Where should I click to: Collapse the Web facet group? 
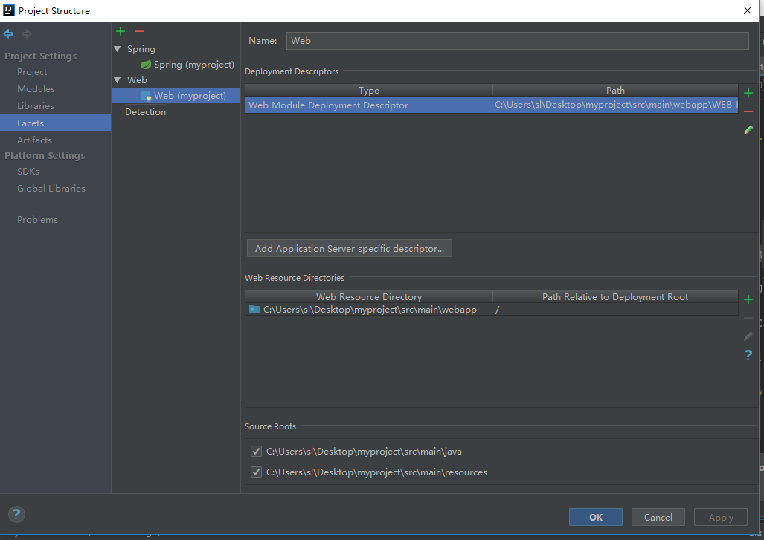118,79
